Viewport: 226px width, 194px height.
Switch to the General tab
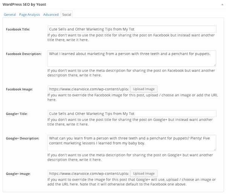click(10, 15)
